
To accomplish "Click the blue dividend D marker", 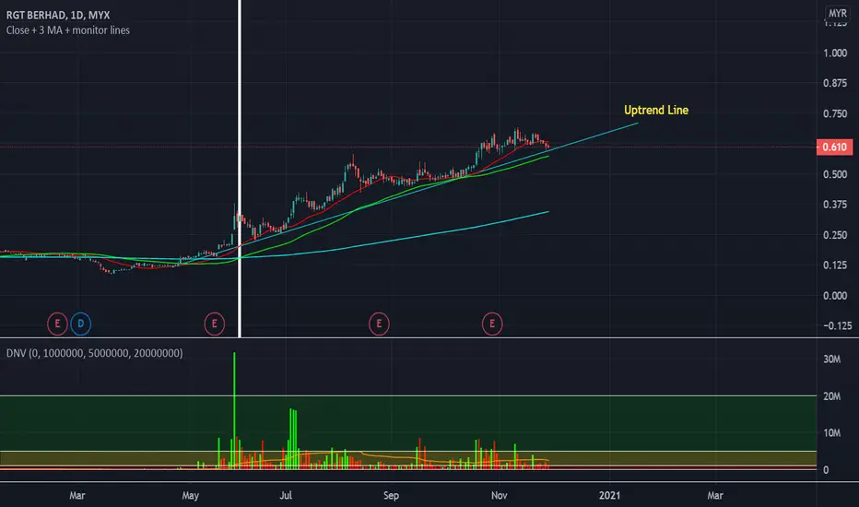I will coord(80,324).
